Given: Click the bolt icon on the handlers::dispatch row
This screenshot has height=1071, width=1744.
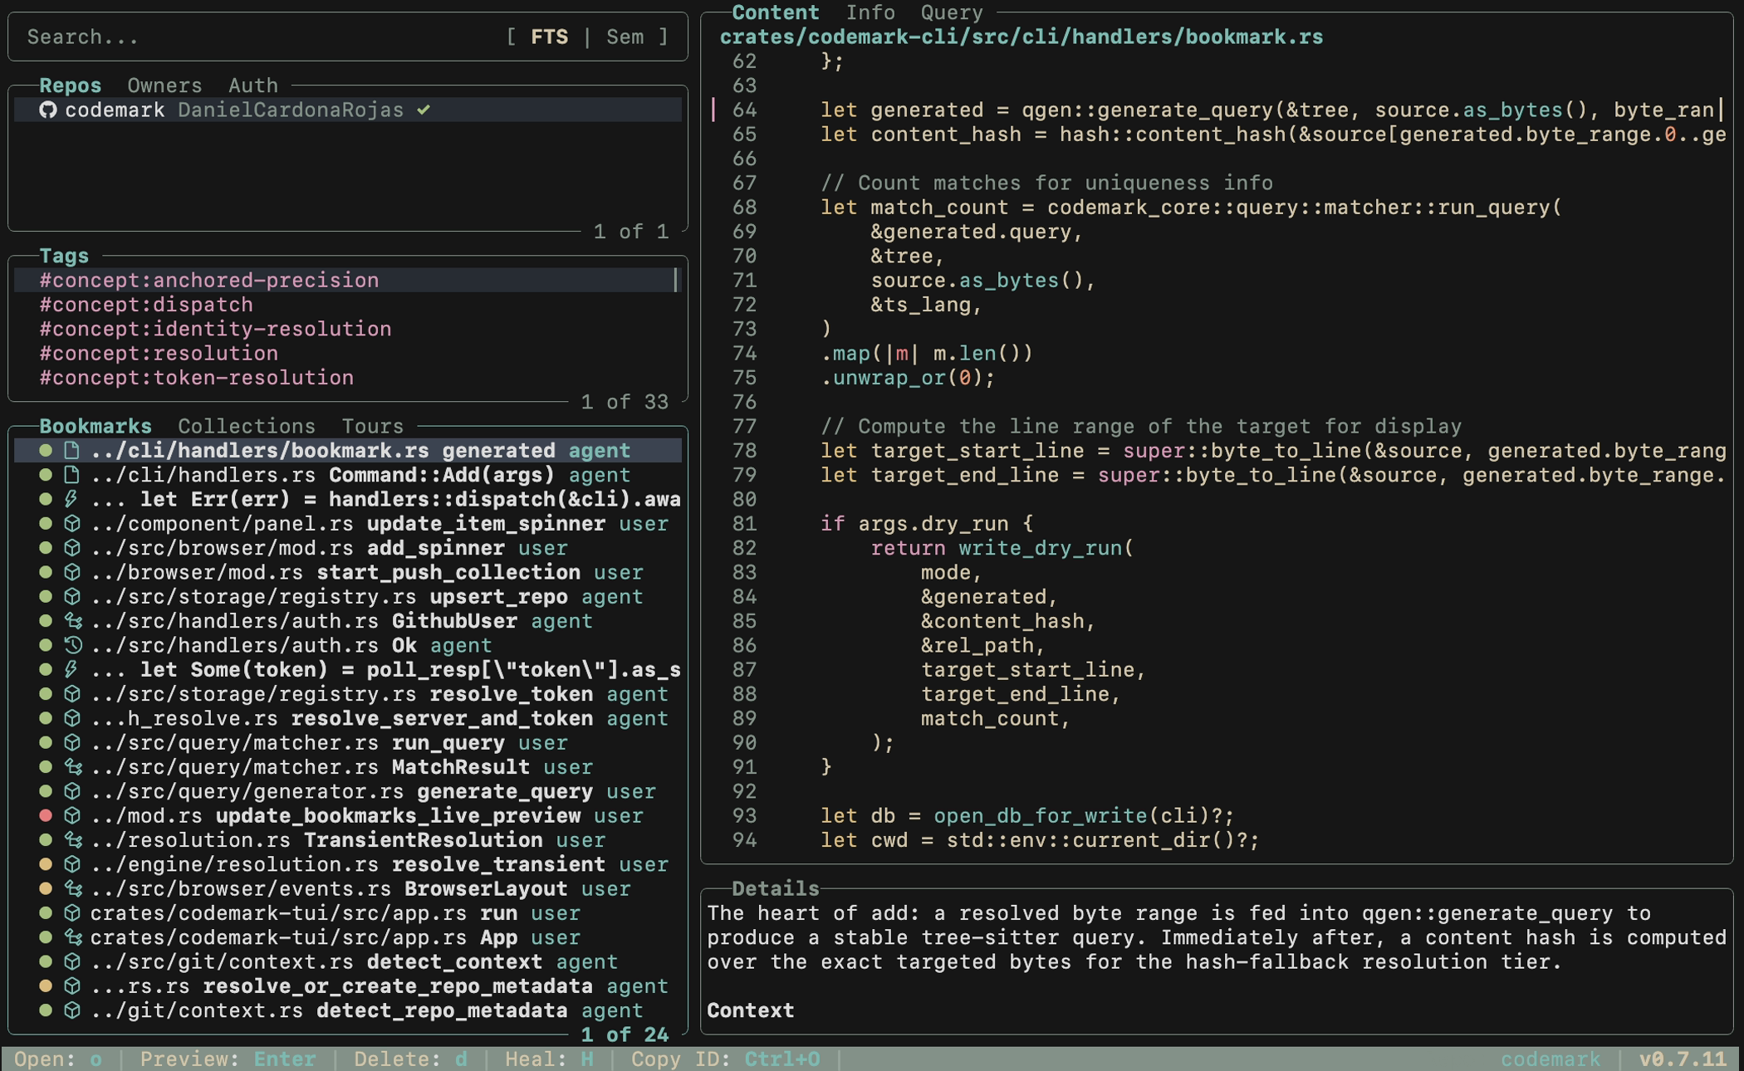Looking at the screenshot, I should [72, 499].
